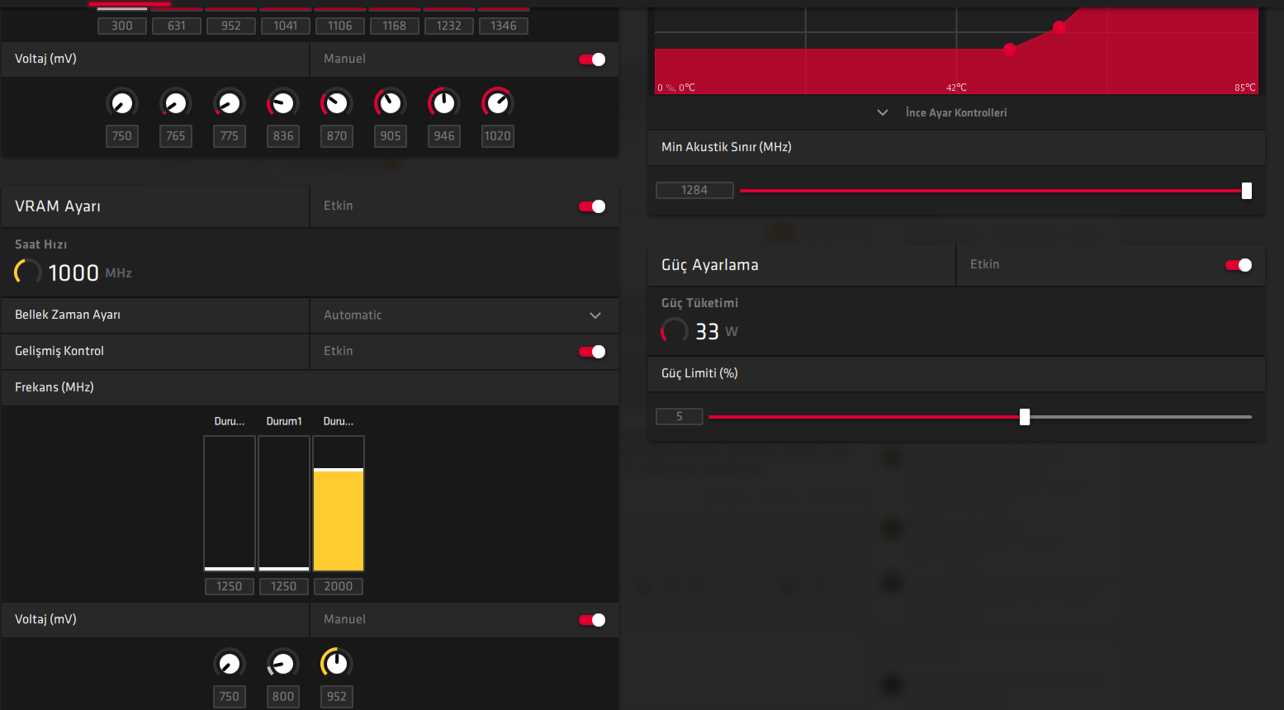This screenshot has height=710, width=1284.
Task: Toggle Manuel voltage switch above the eight-knob row
Action: click(592, 59)
